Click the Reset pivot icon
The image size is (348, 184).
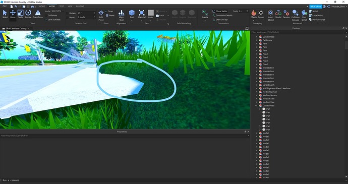[x=107, y=15]
